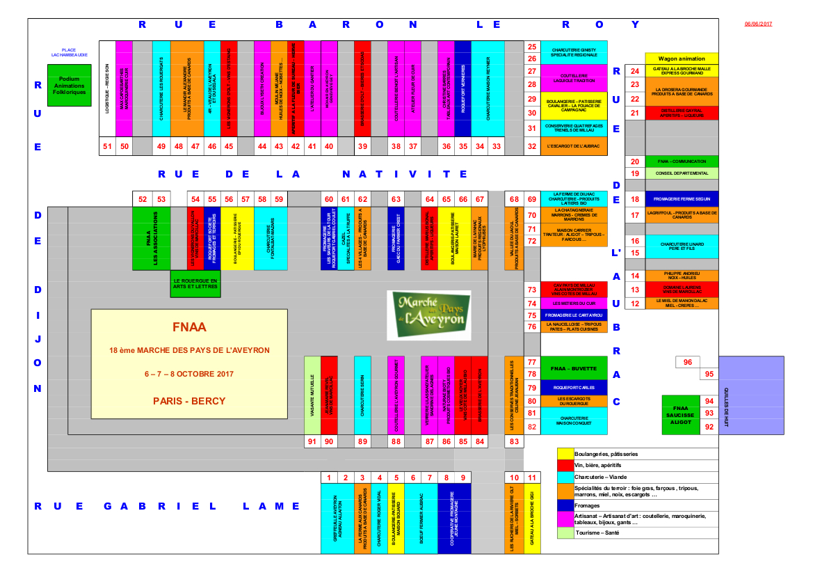The image size is (813, 575).
Task: Select the red Vin, bière, apéritifs legend swatch
Action: pos(565,466)
